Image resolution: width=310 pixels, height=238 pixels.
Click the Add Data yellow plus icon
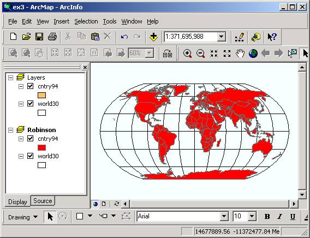[153, 37]
